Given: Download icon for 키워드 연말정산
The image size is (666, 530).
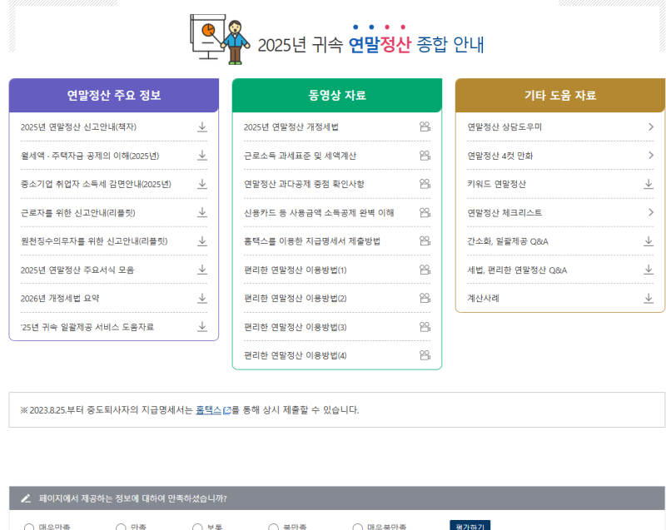Looking at the screenshot, I should click(649, 184).
